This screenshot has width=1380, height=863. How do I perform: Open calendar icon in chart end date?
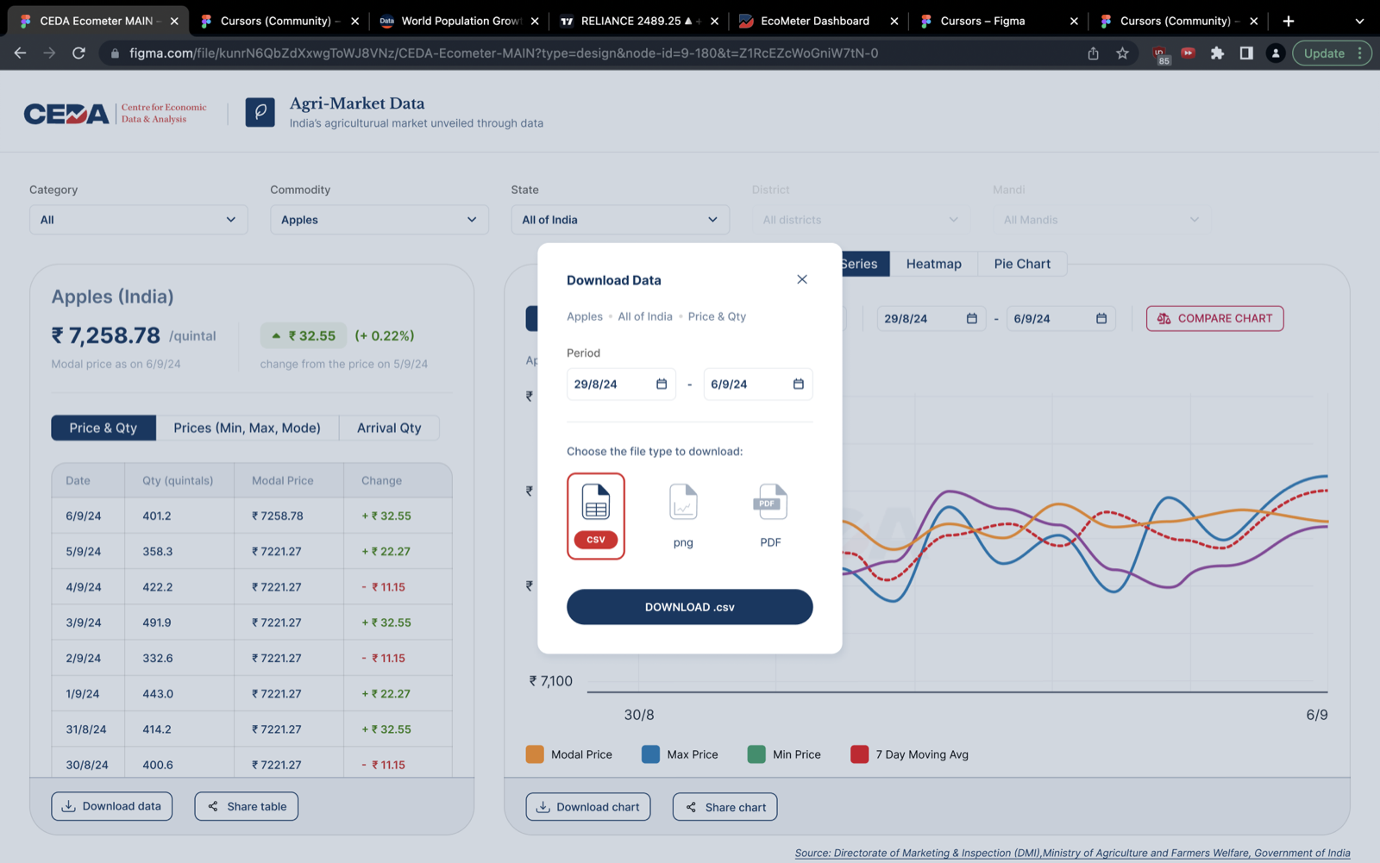1101,318
